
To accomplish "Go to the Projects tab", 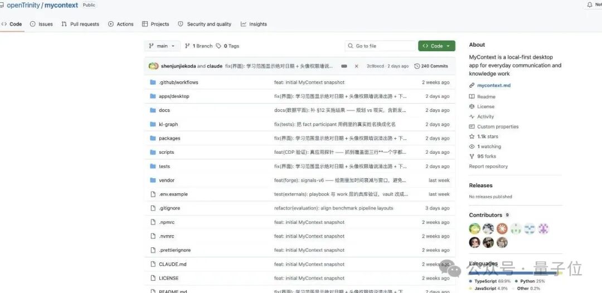I will [x=156, y=24].
